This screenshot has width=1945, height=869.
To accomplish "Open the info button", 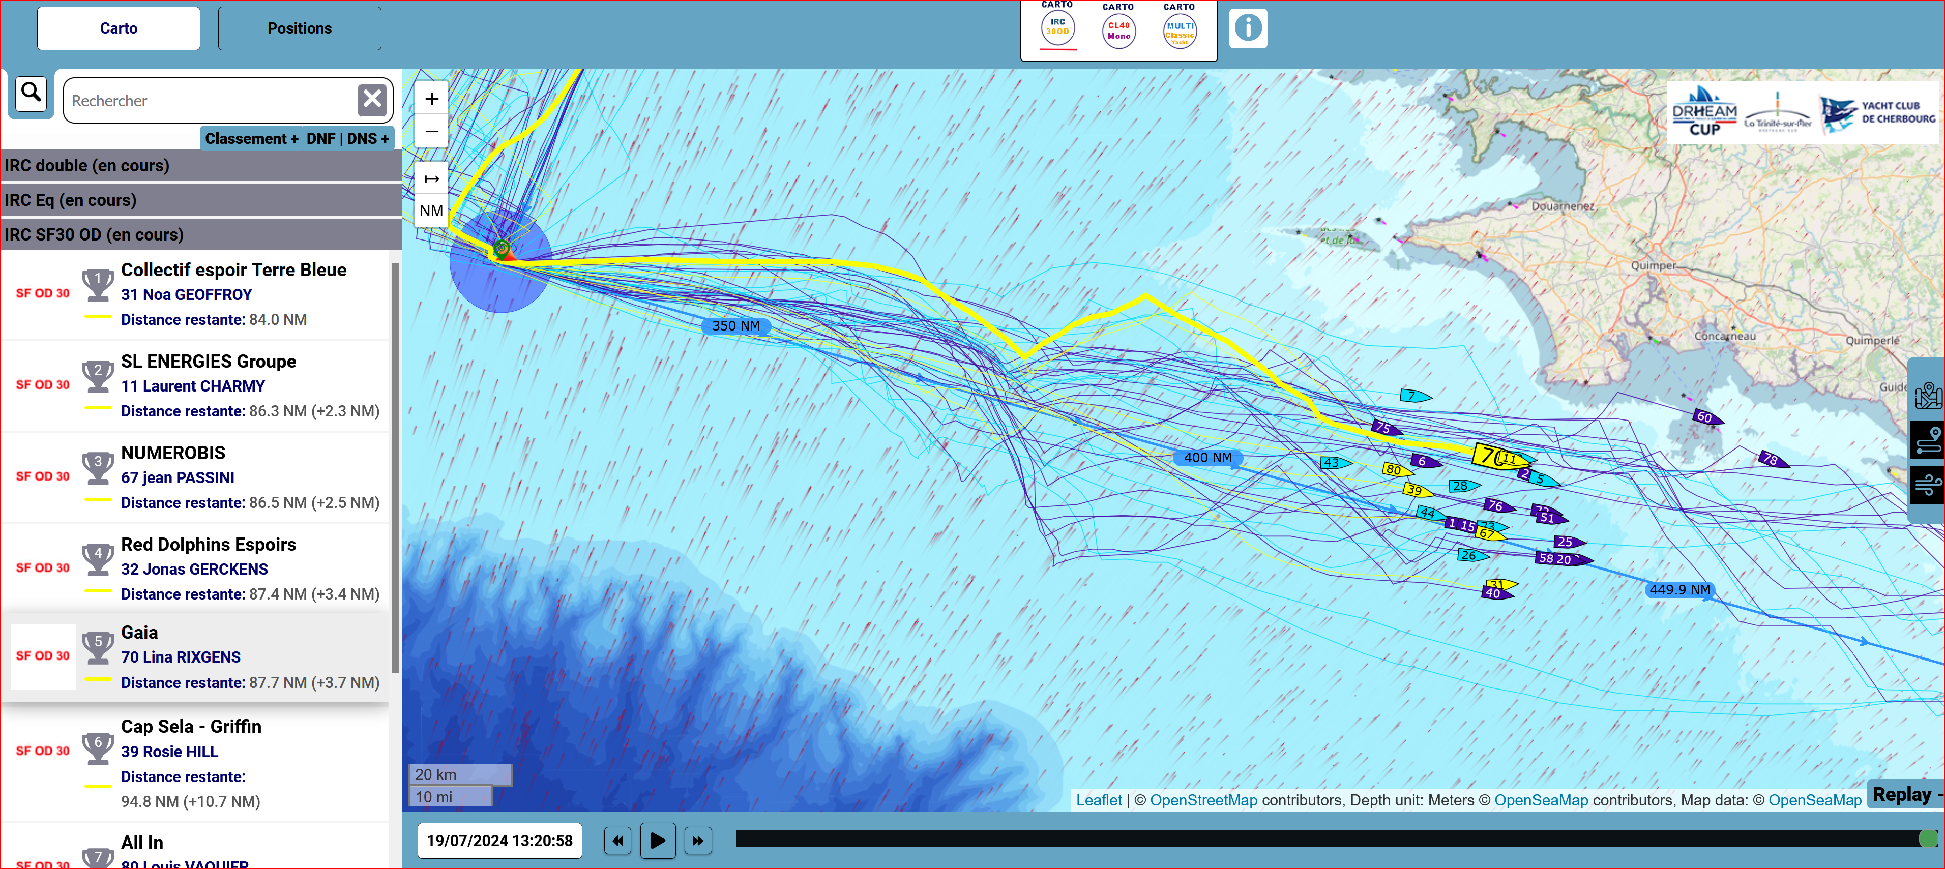I will (x=1248, y=28).
